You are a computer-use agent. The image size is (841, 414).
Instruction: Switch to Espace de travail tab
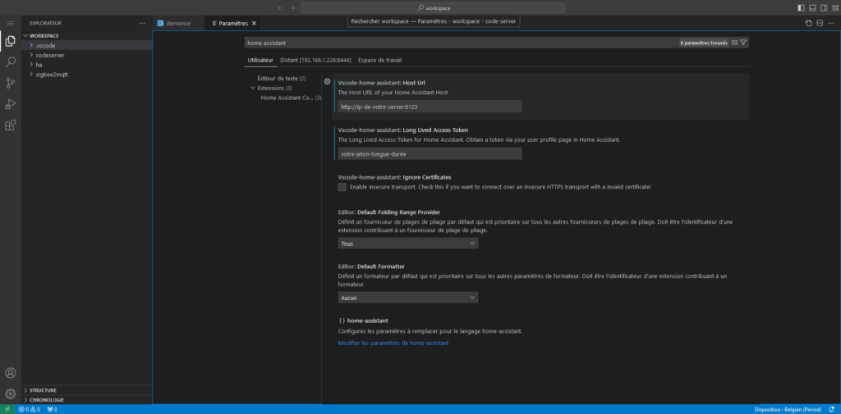pyautogui.click(x=379, y=61)
